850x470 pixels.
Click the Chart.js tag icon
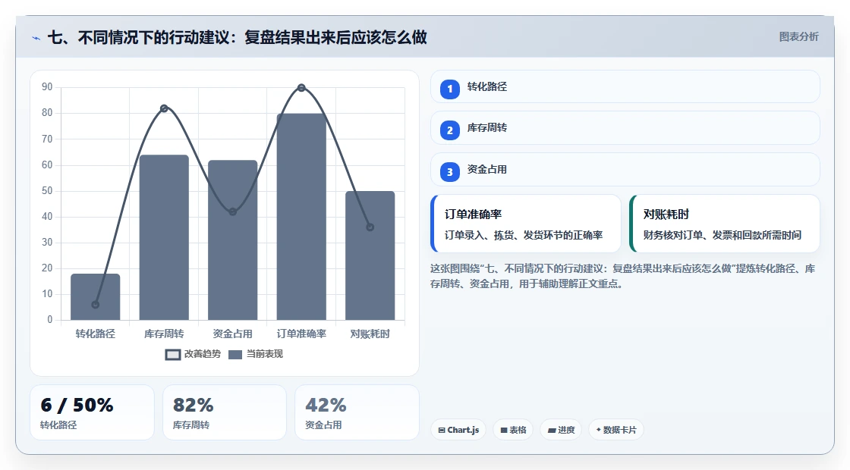pyautogui.click(x=442, y=431)
